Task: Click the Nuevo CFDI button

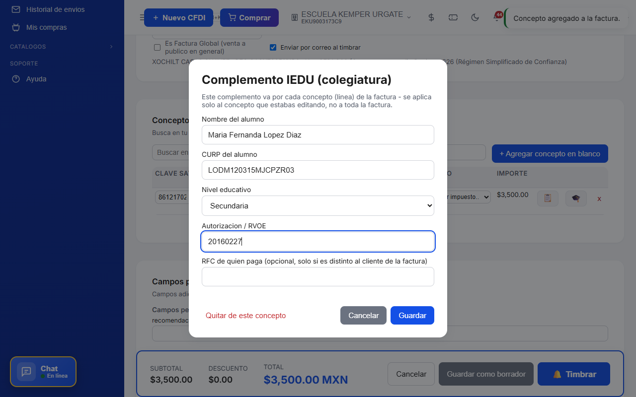Action: pyautogui.click(x=178, y=18)
